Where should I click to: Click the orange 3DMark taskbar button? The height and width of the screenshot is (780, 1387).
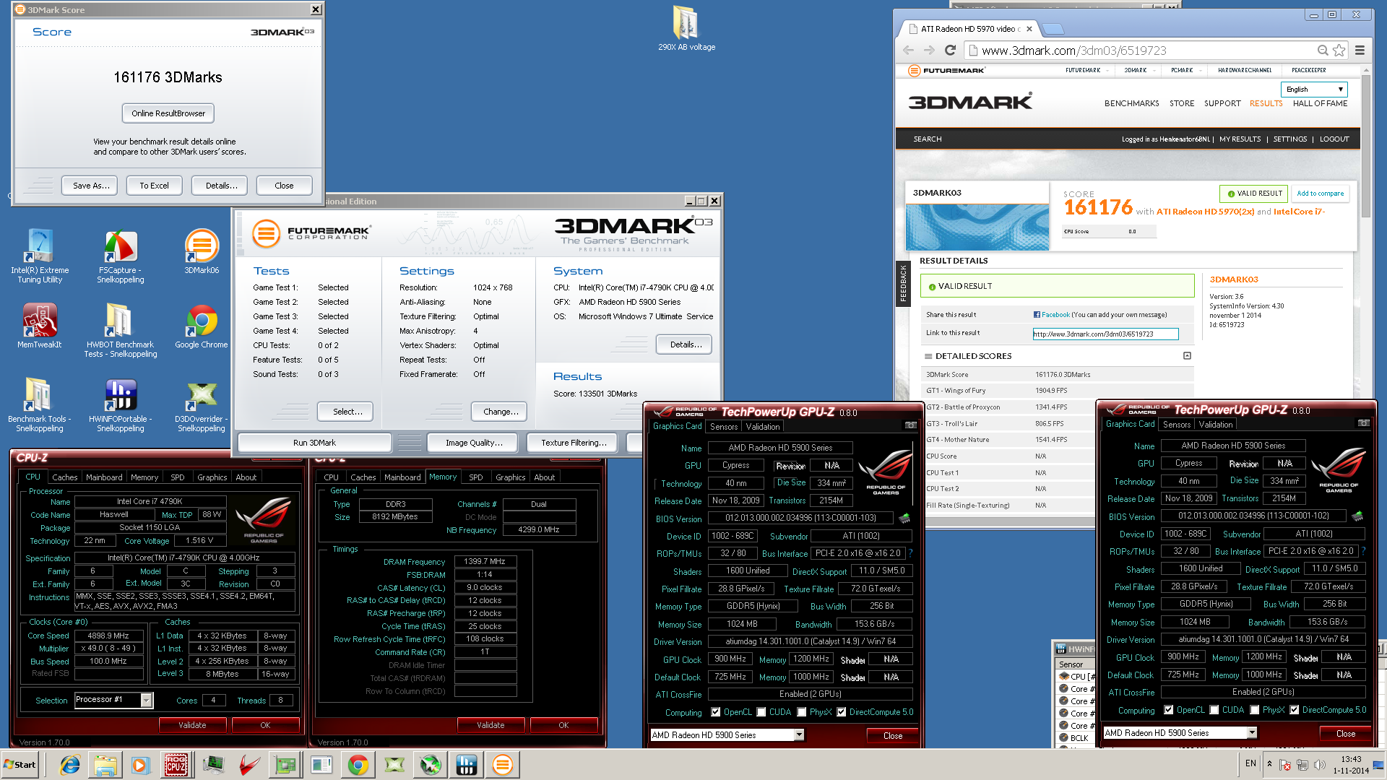coord(503,765)
